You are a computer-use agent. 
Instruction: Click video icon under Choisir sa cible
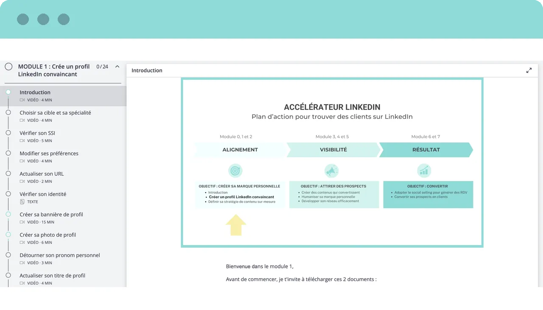pyautogui.click(x=22, y=120)
